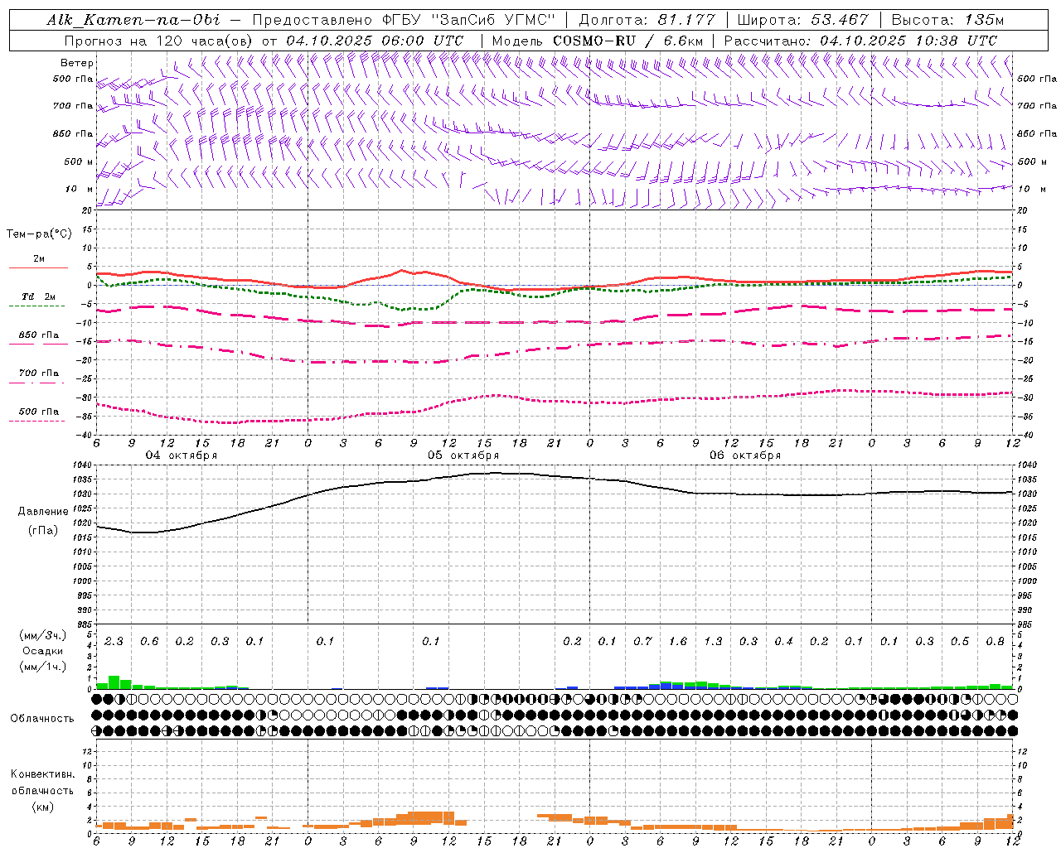Select the Давление pressure panel label
Image resolution: width=1061 pixels, height=848 pixels.
(42, 512)
